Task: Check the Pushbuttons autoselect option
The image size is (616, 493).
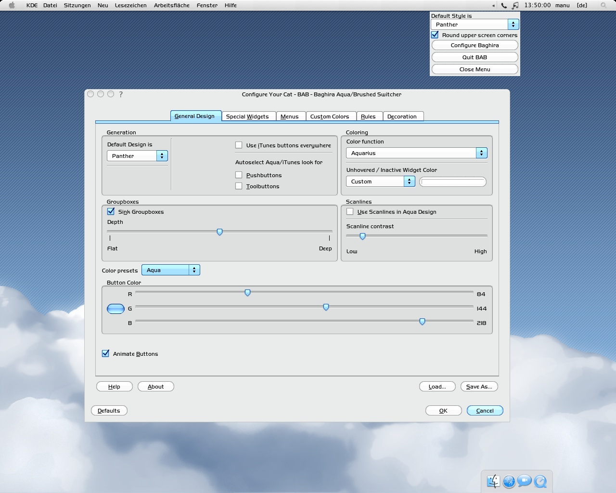Action: pyautogui.click(x=239, y=175)
